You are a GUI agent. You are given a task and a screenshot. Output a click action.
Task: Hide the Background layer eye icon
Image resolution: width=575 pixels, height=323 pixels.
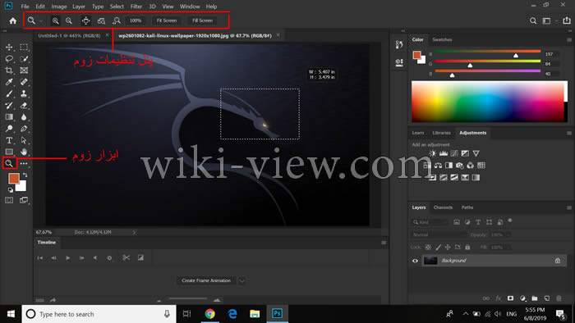click(x=415, y=261)
